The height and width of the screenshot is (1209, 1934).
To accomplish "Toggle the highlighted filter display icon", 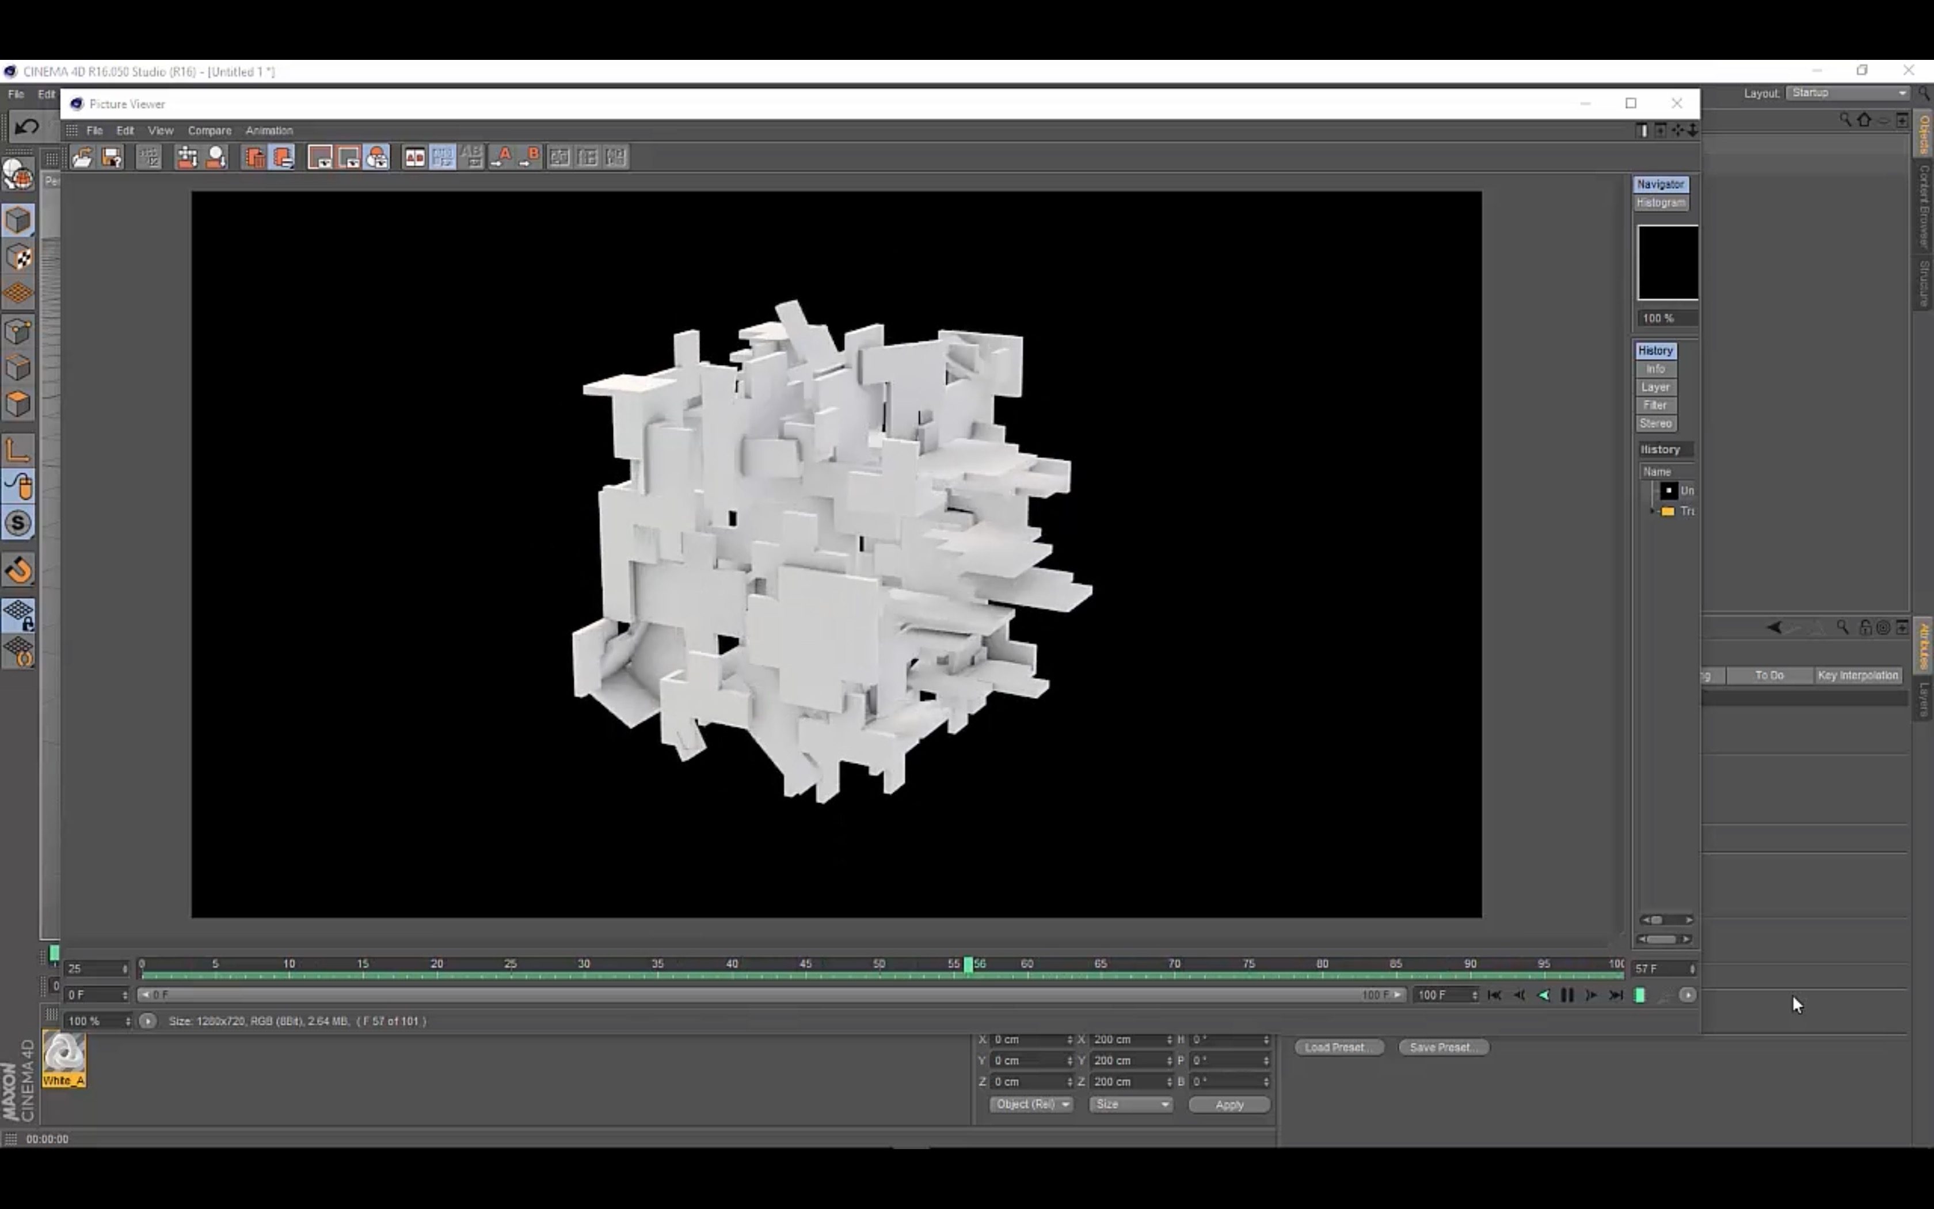I will tap(376, 158).
